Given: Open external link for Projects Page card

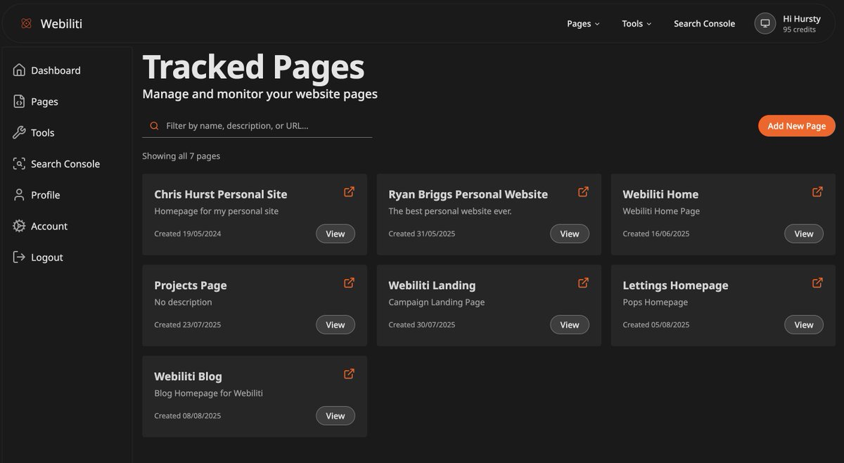Looking at the screenshot, I should pyautogui.click(x=349, y=283).
